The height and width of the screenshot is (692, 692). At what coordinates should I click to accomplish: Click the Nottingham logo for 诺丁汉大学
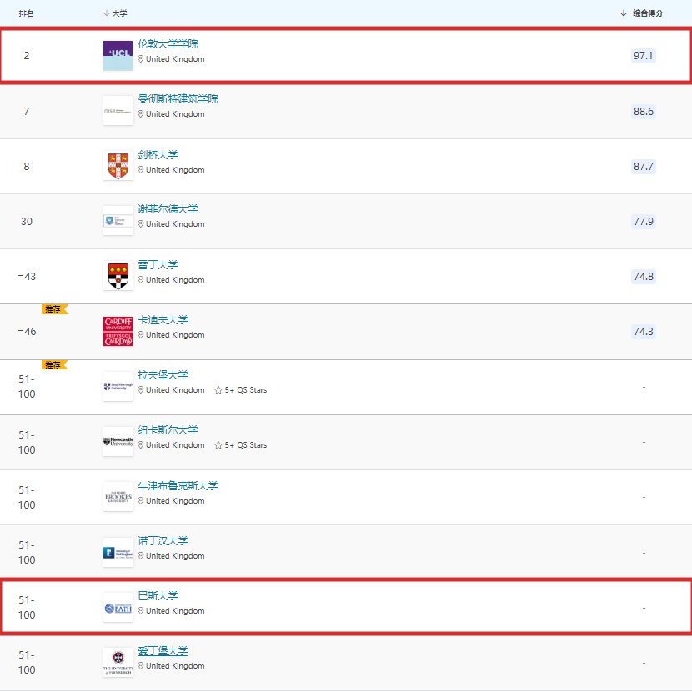pyautogui.click(x=118, y=553)
